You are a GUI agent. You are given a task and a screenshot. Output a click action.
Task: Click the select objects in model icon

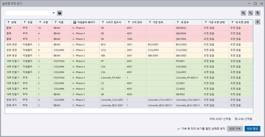pos(243,13)
